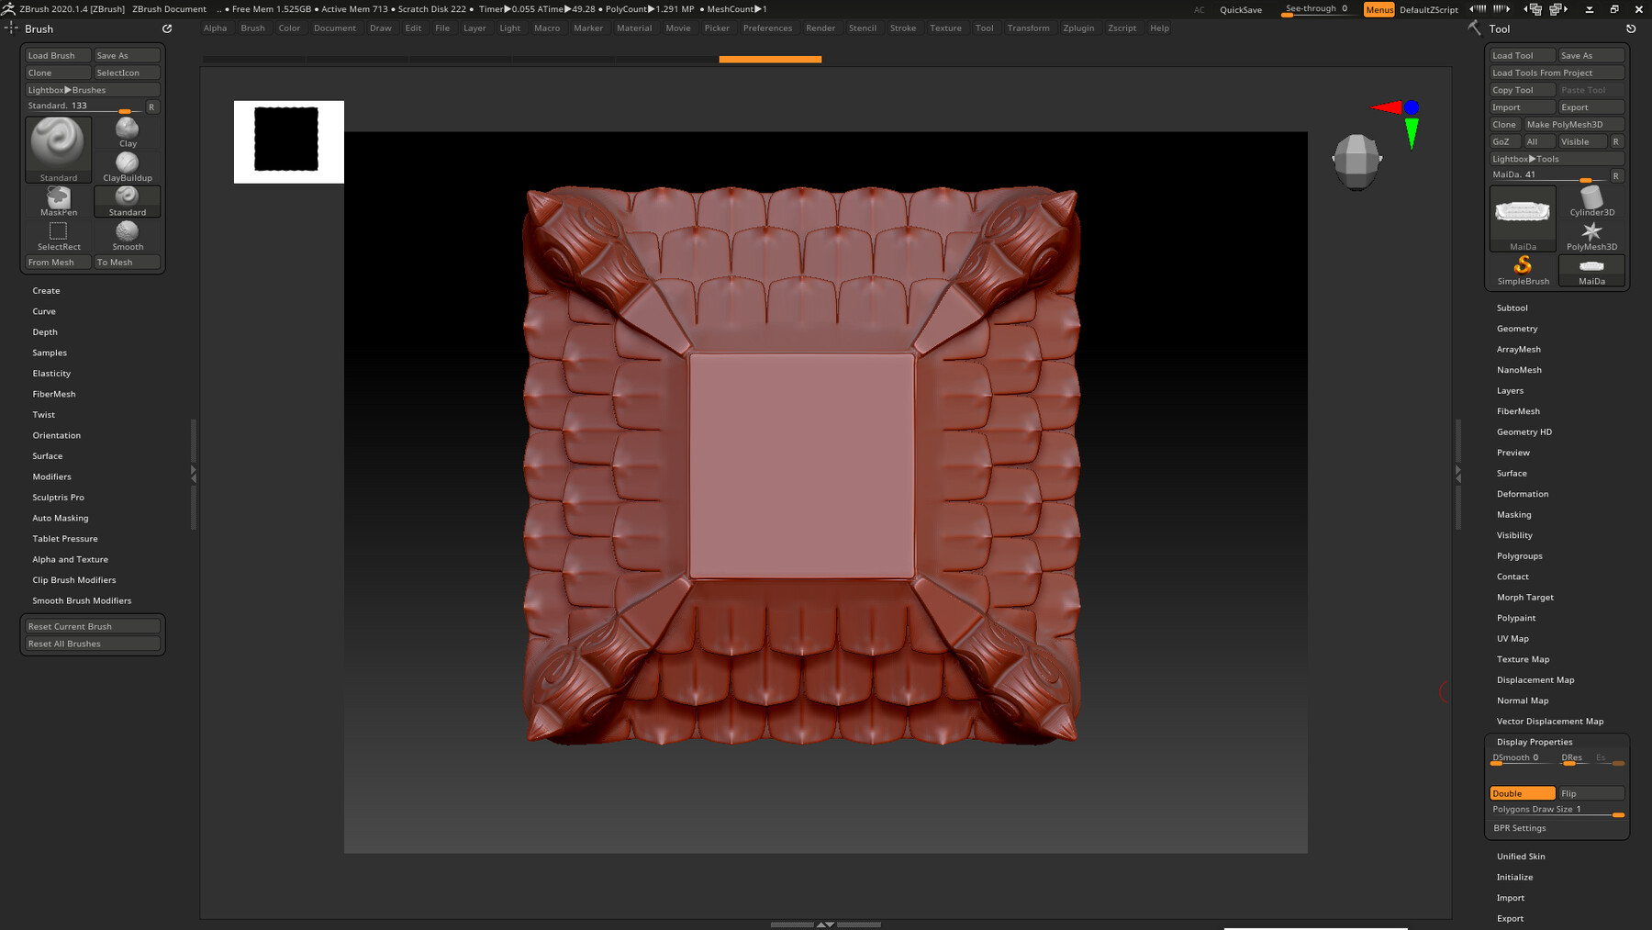This screenshot has width=1652, height=930.
Task: Click Make PolyMesh3D button
Action: pyautogui.click(x=1574, y=124)
